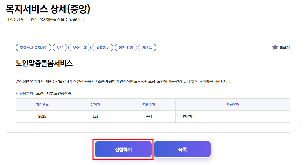Click the 기준연도 column header
This screenshot has width=305, height=165.
42,104
